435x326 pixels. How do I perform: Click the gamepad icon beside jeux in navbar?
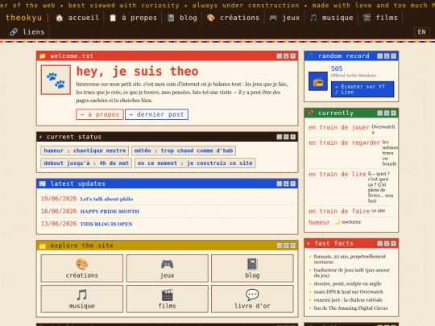tap(273, 18)
